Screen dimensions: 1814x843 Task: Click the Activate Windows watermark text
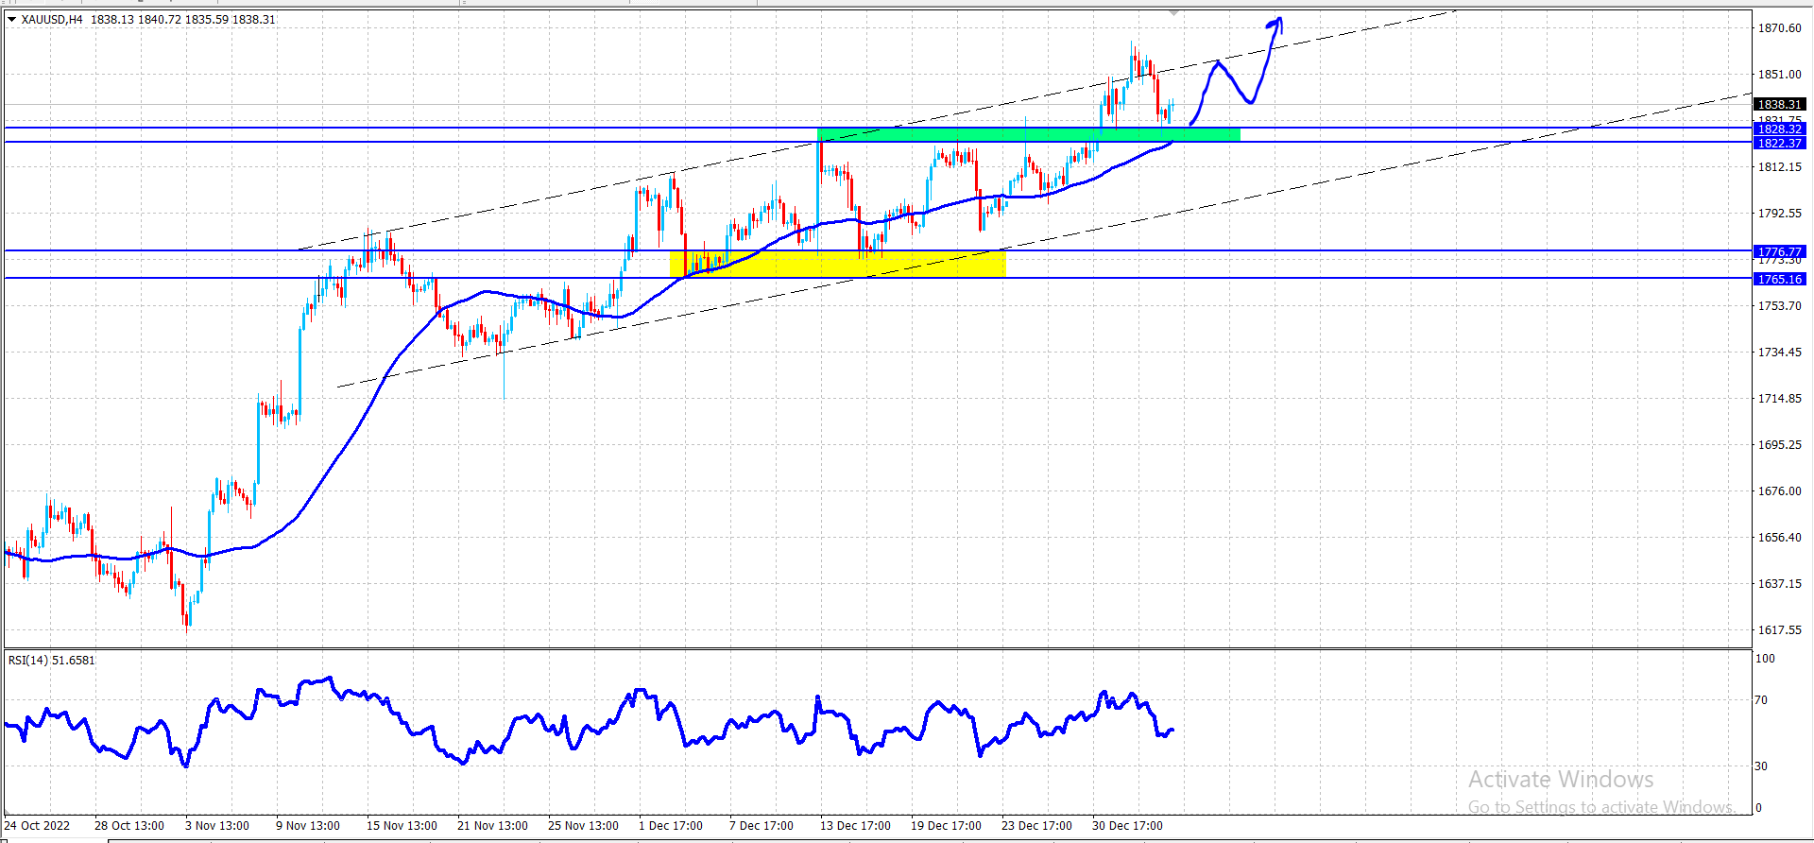click(x=1561, y=780)
